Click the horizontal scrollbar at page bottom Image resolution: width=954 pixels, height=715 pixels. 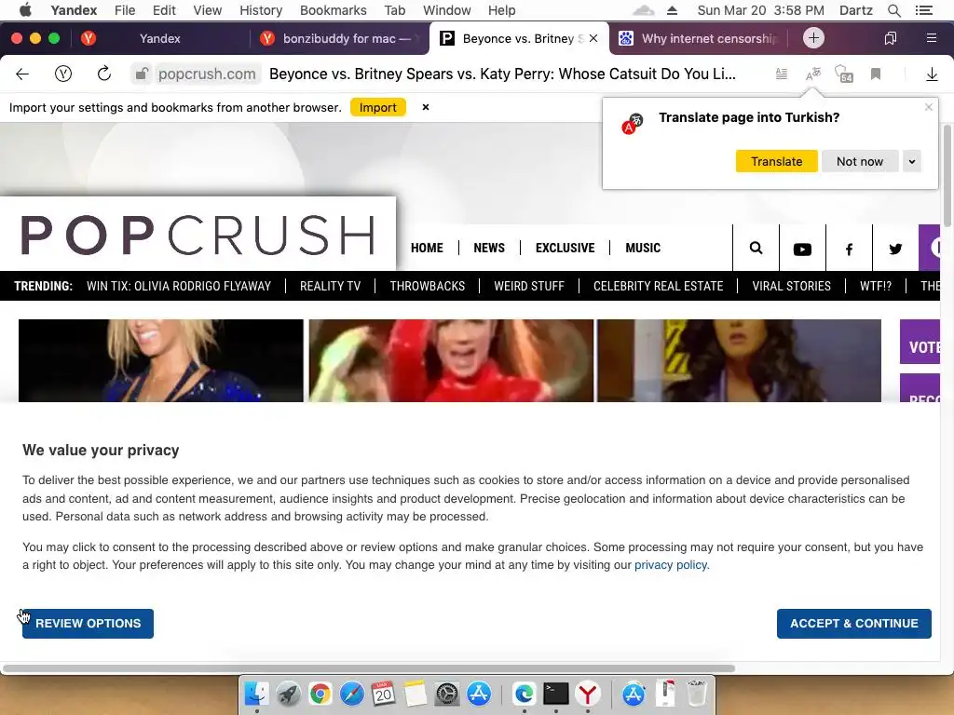click(x=369, y=668)
